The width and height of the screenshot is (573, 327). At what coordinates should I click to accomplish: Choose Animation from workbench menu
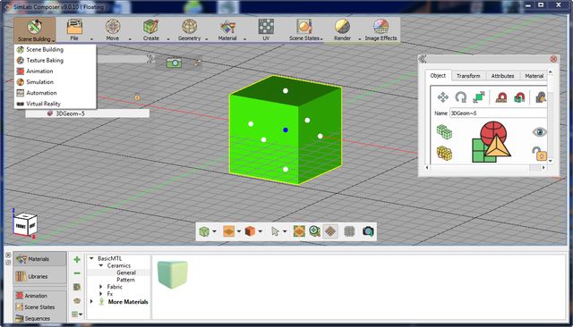click(56, 71)
